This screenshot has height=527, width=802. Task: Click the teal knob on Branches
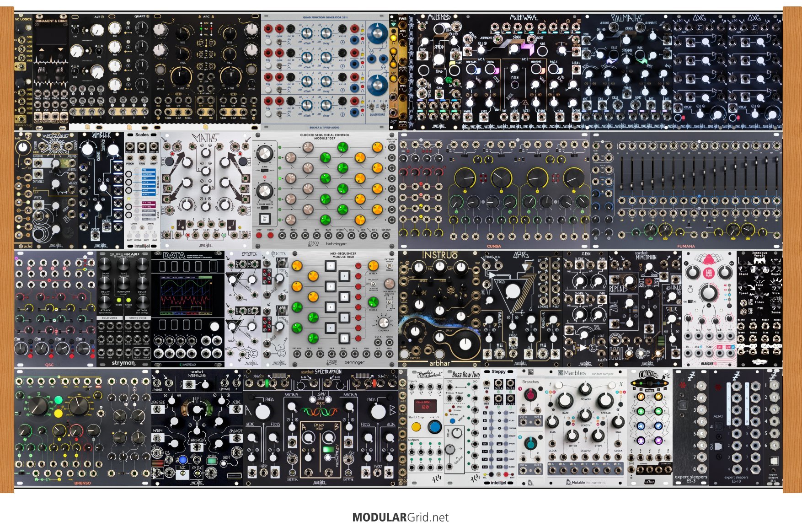pos(530,442)
